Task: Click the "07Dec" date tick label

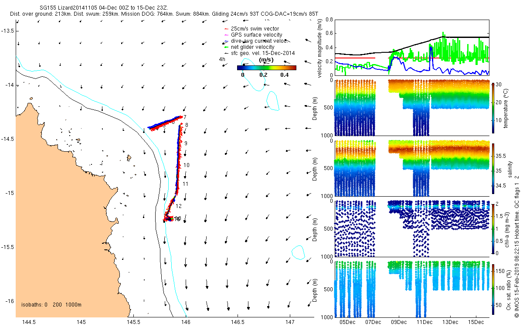Action: pyautogui.click(x=373, y=322)
